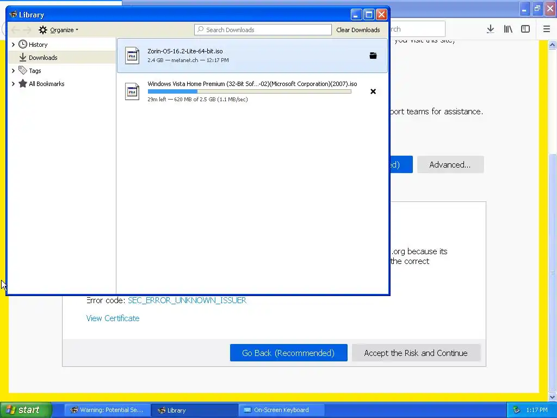Click system tray network icon
This screenshot has height=418, width=557.
tap(517, 410)
